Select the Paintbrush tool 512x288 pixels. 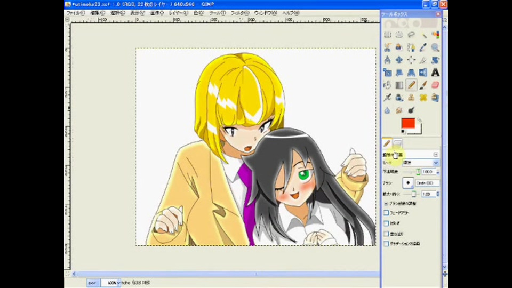click(423, 85)
